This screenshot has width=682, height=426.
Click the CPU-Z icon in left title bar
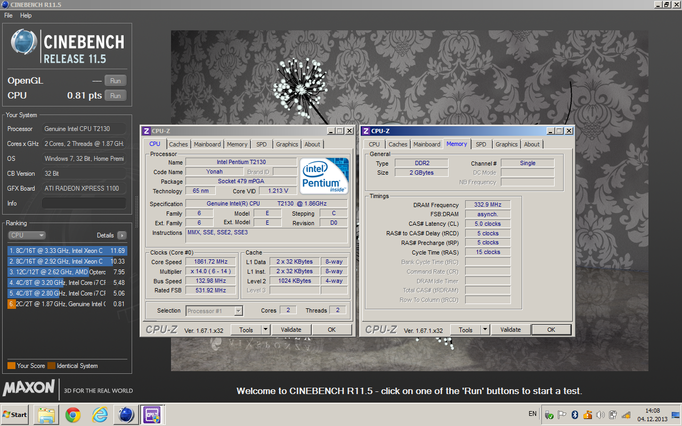pyautogui.click(x=147, y=130)
